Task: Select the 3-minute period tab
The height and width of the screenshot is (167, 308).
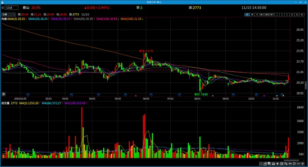Action: (x=282, y=15)
